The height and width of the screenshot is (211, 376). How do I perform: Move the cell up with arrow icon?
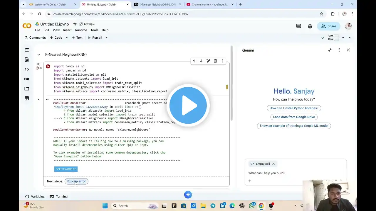(194, 61)
